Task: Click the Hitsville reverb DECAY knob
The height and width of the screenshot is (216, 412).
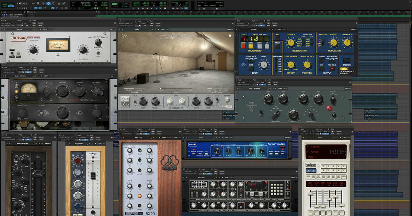Action: pos(196,101)
